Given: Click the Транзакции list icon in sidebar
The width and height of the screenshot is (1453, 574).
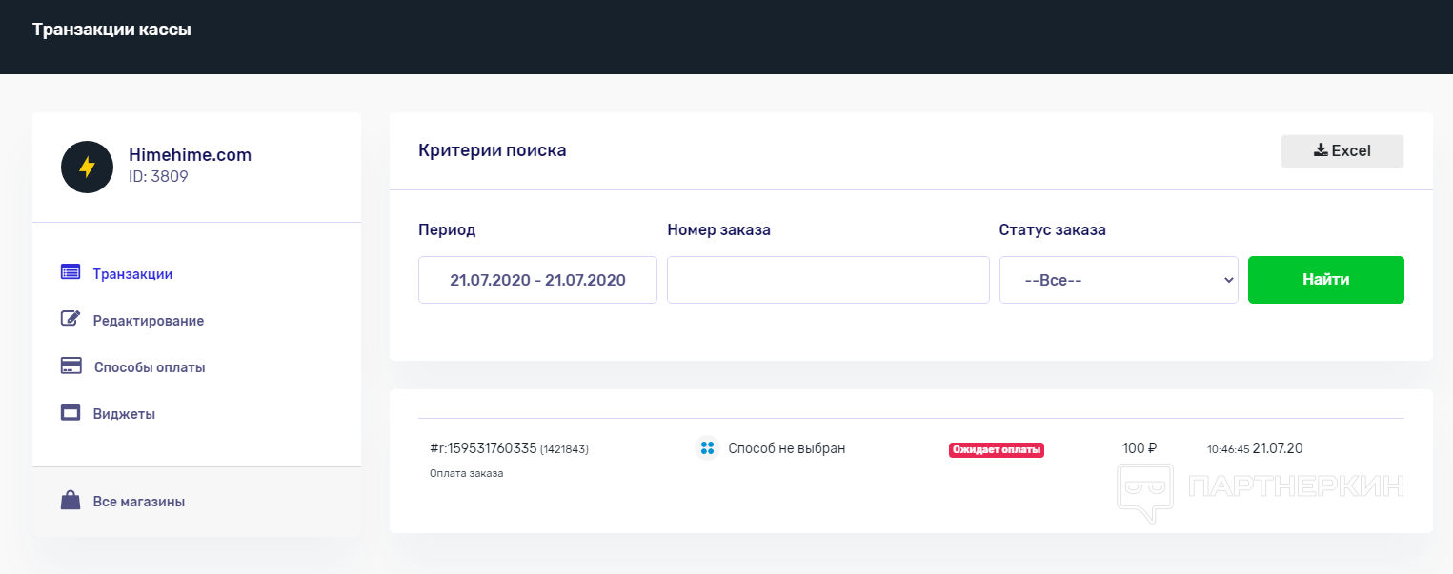Looking at the screenshot, I should tap(71, 272).
